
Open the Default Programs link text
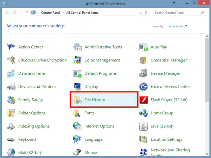coord(101,73)
